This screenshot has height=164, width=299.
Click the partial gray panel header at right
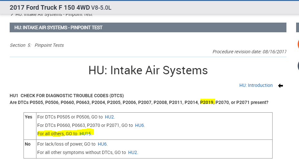297,27
